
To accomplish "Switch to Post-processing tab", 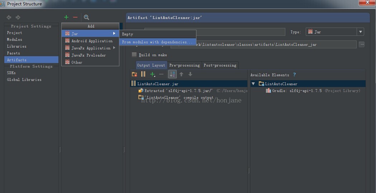I will tap(220, 65).
